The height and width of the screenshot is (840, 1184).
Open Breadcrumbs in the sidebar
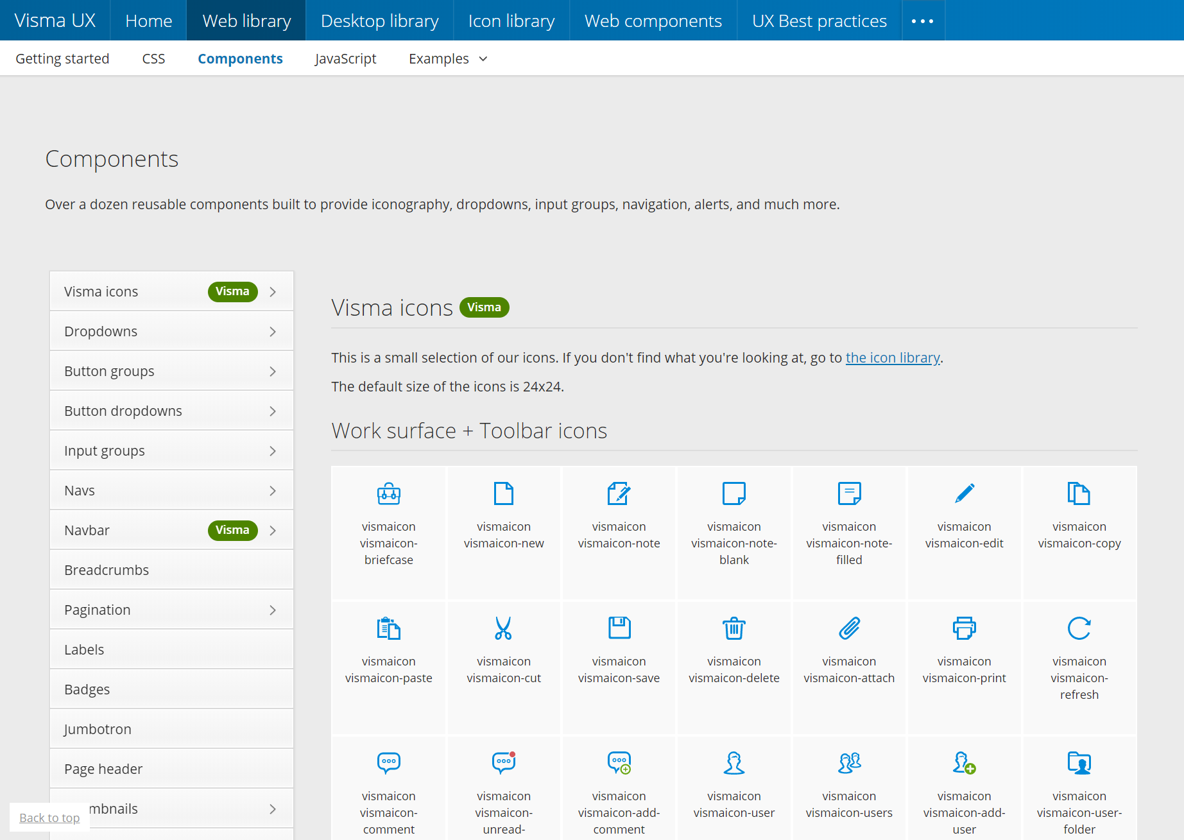(x=171, y=570)
